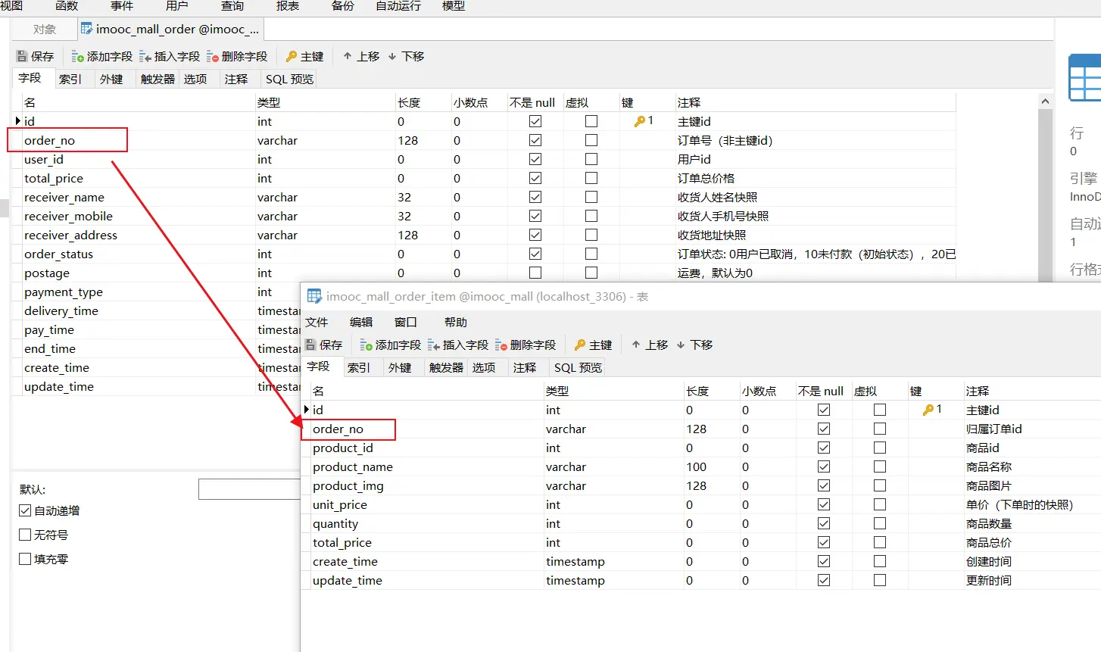Click the default value input field
The height and width of the screenshot is (652, 1101).
(250, 489)
